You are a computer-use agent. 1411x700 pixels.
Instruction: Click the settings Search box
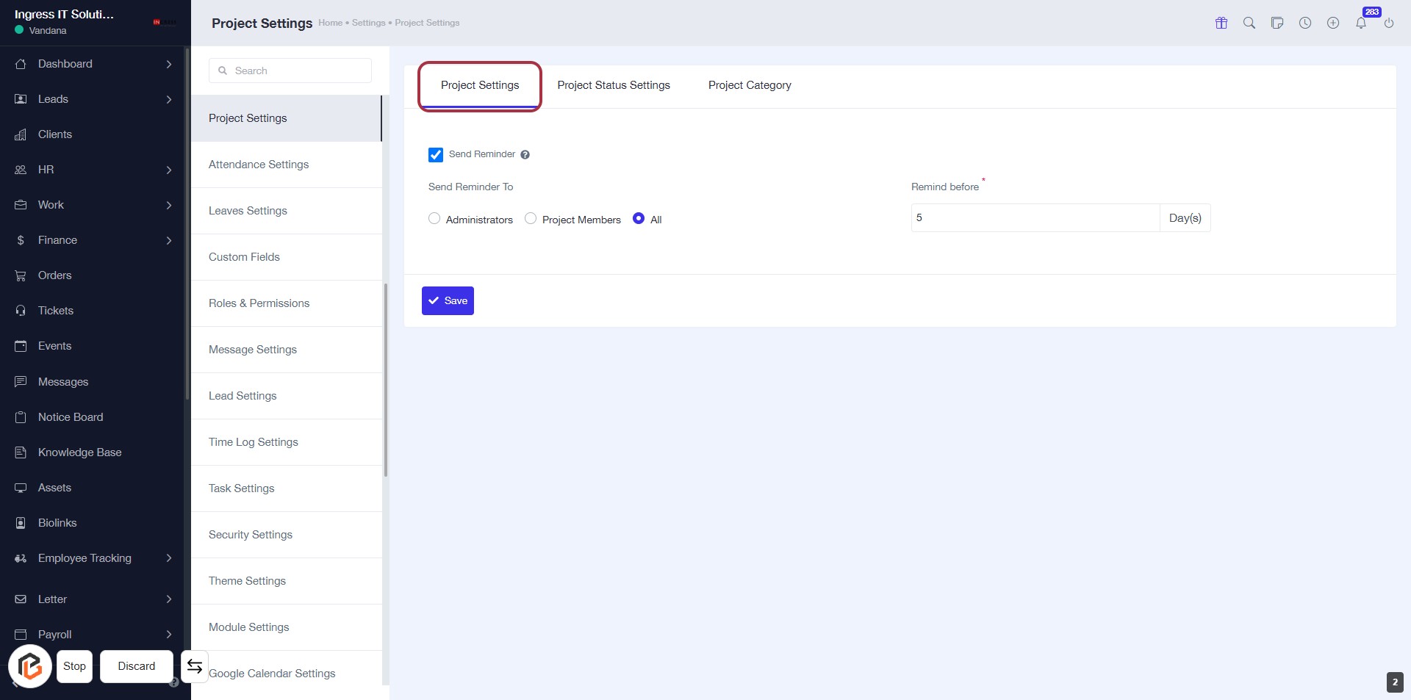tap(290, 71)
